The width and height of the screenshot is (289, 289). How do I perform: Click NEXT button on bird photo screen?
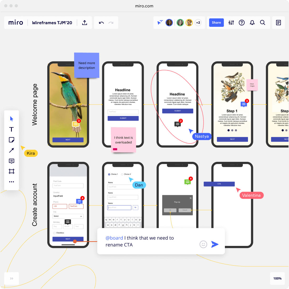point(68,140)
